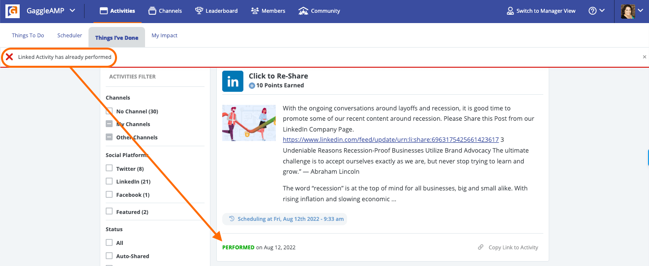The height and width of the screenshot is (266, 649).
Task: Click Copy Link to Activity
Action: pos(508,247)
